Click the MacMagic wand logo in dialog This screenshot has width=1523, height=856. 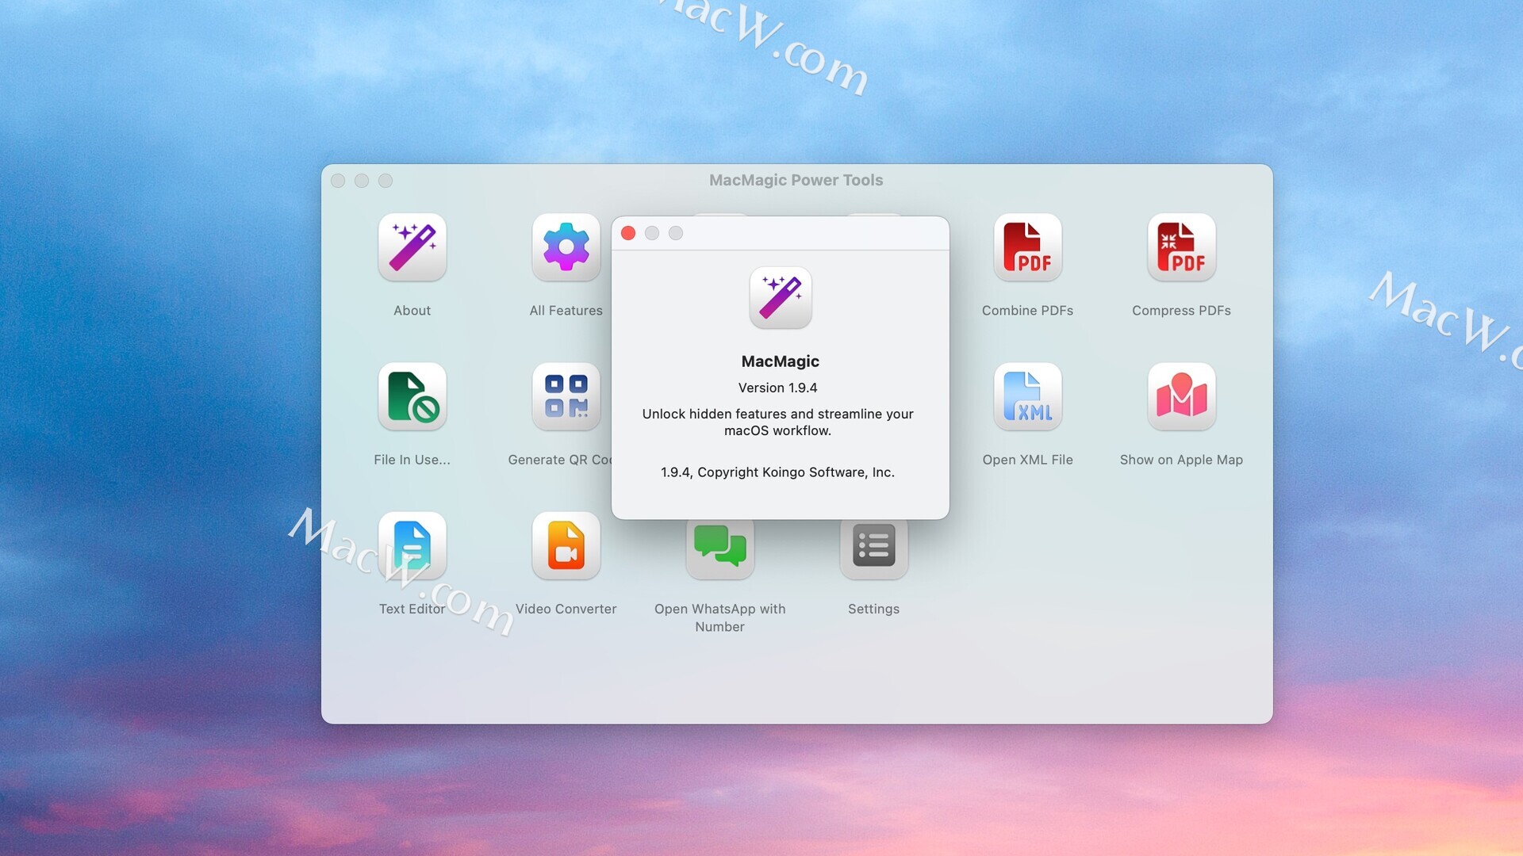781,297
